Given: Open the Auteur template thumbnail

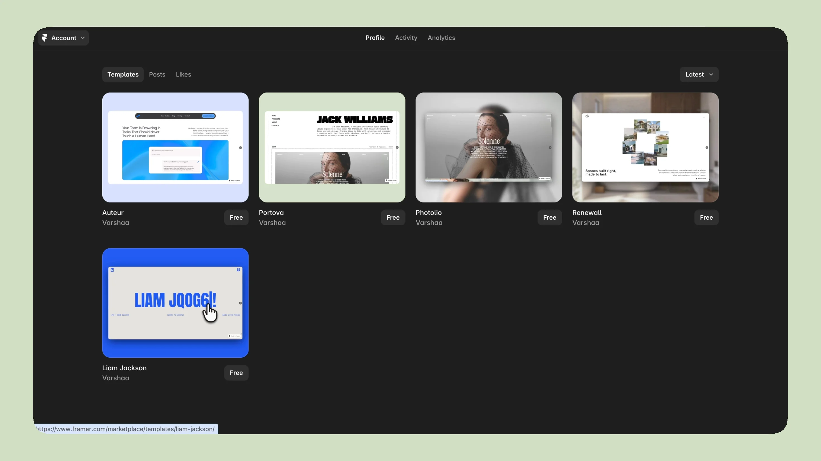Looking at the screenshot, I should tap(175, 148).
